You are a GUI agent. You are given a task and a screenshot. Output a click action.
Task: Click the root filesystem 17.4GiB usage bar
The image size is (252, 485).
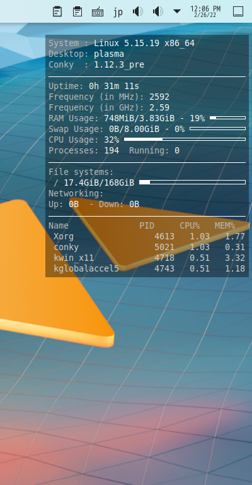pos(193,182)
